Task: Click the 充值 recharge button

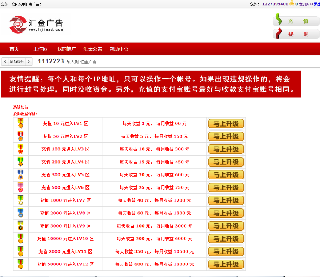Action: [x=296, y=21]
